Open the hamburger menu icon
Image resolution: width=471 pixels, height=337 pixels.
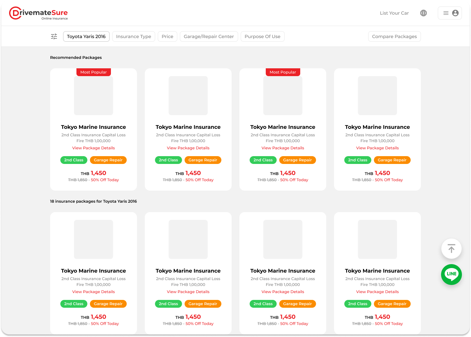pos(446,13)
